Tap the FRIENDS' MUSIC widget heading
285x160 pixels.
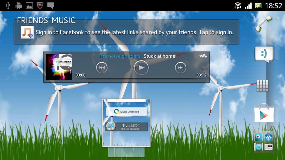click(x=46, y=20)
